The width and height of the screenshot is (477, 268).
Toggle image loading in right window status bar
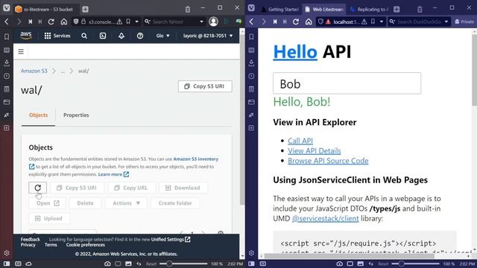pos(361,264)
